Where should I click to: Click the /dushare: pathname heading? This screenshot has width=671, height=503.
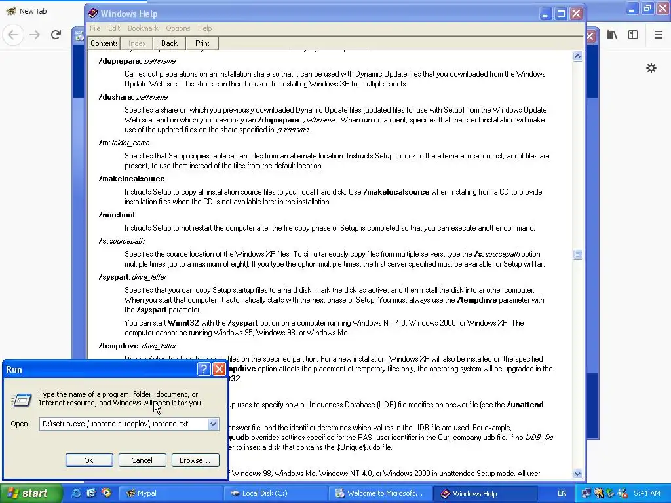(x=133, y=97)
